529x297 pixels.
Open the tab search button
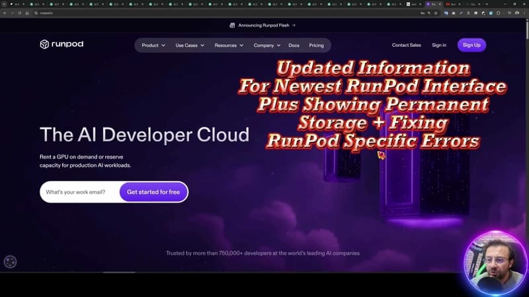tap(4, 4)
